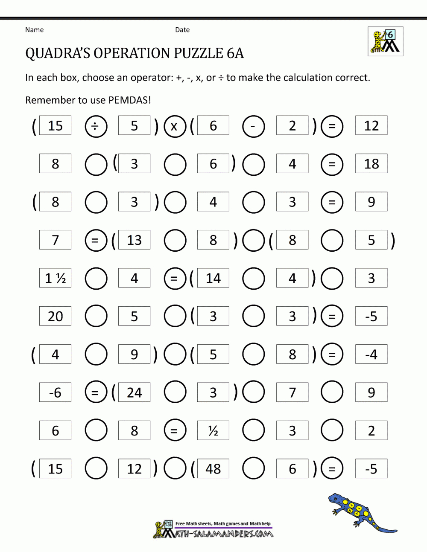This screenshot has width=427, height=552.
Task: Click the equals circle before 12
Action: (x=332, y=126)
